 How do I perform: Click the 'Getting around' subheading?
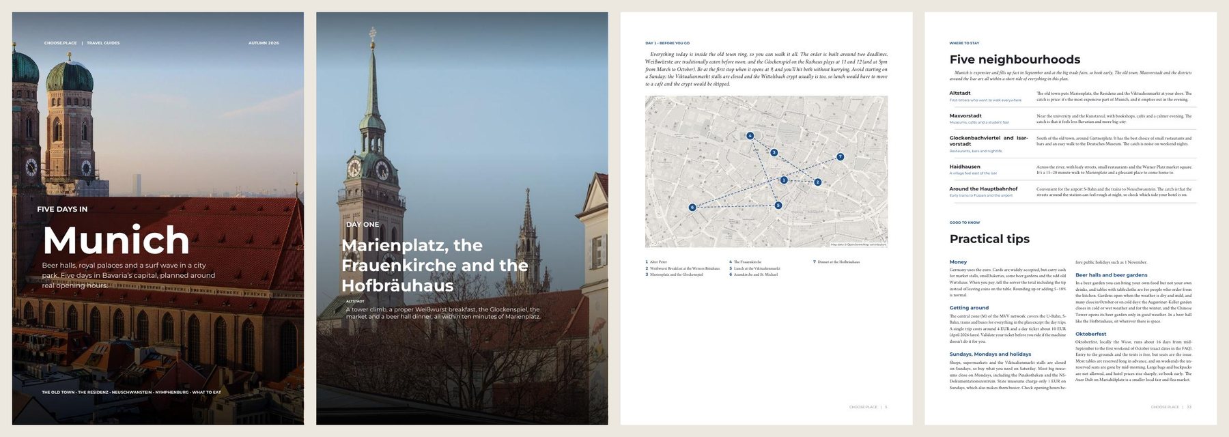969,308
